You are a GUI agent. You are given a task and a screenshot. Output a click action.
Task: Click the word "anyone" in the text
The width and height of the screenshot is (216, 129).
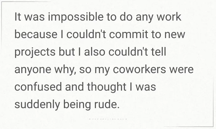(x=33, y=70)
